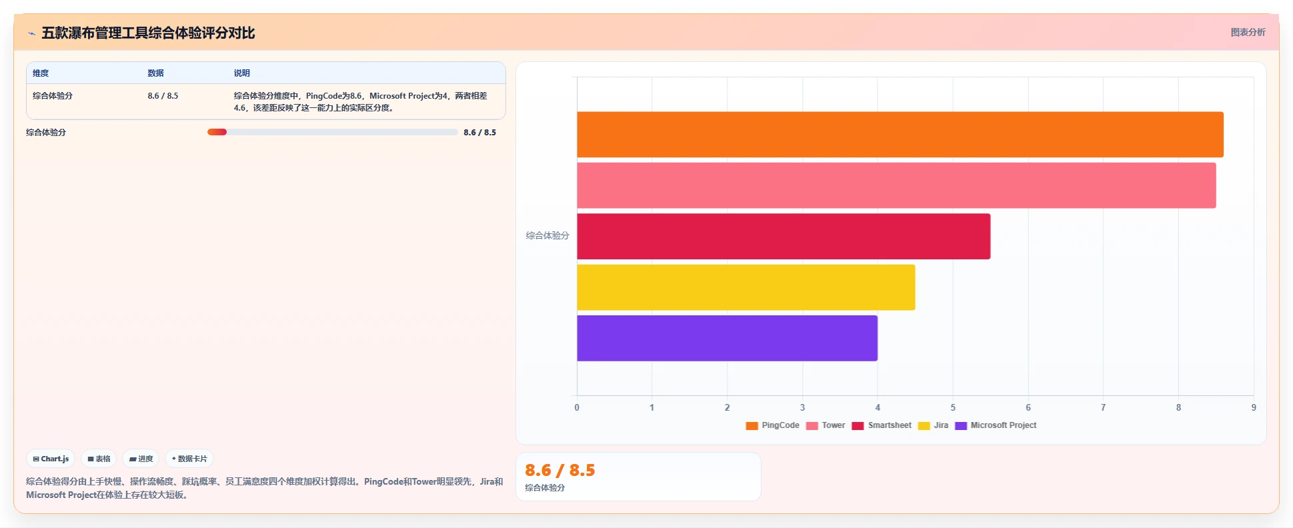Click the 综合体验分 label under card value
Screen dimensions: 1293x528
click(545, 488)
